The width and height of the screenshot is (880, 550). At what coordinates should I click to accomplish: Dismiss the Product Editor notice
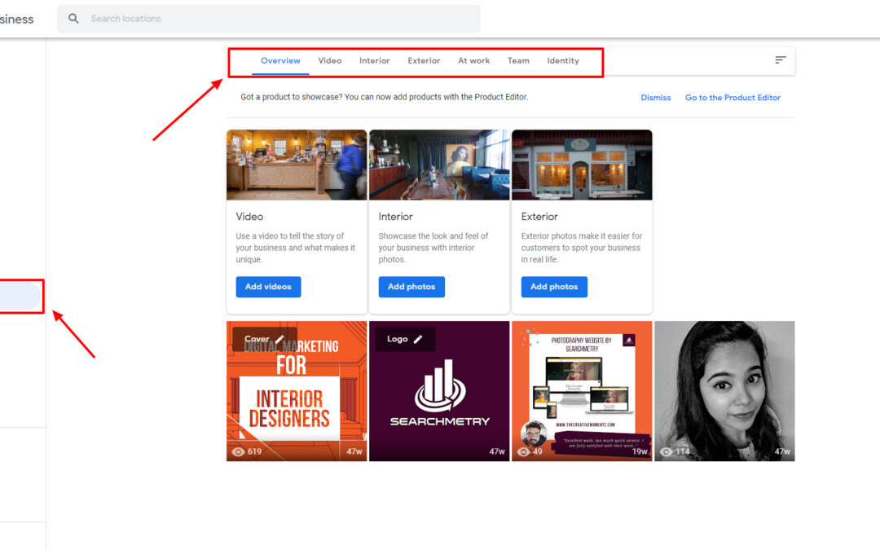click(656, 98)
